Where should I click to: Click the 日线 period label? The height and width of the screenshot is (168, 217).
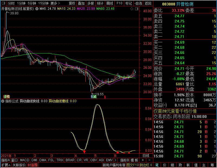tap(146, 156)
